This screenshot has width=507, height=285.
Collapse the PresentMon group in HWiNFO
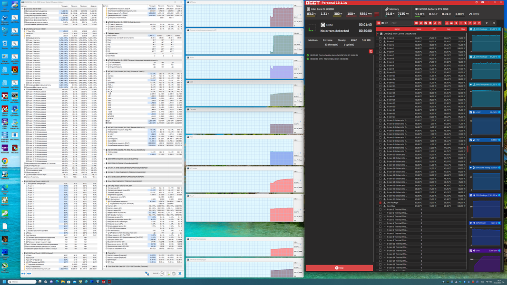click(104, 253)
